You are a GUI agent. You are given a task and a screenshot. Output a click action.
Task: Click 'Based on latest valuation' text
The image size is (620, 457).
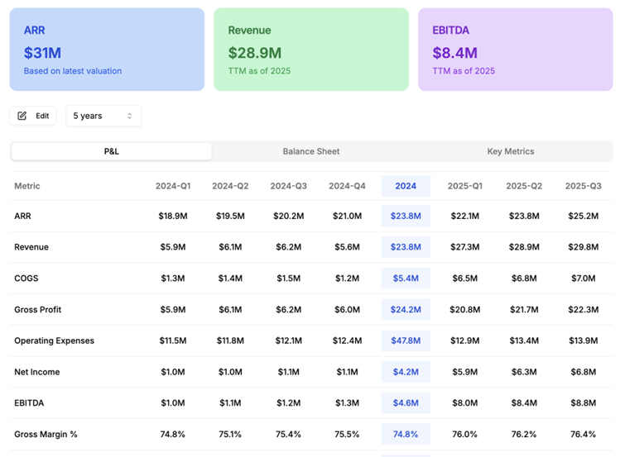[73, 71]
